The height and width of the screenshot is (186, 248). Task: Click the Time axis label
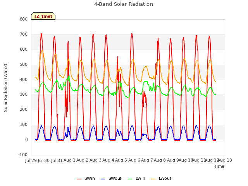coord(219,166)
